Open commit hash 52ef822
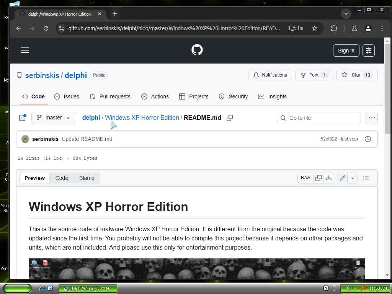 click(x=328, y=139)
